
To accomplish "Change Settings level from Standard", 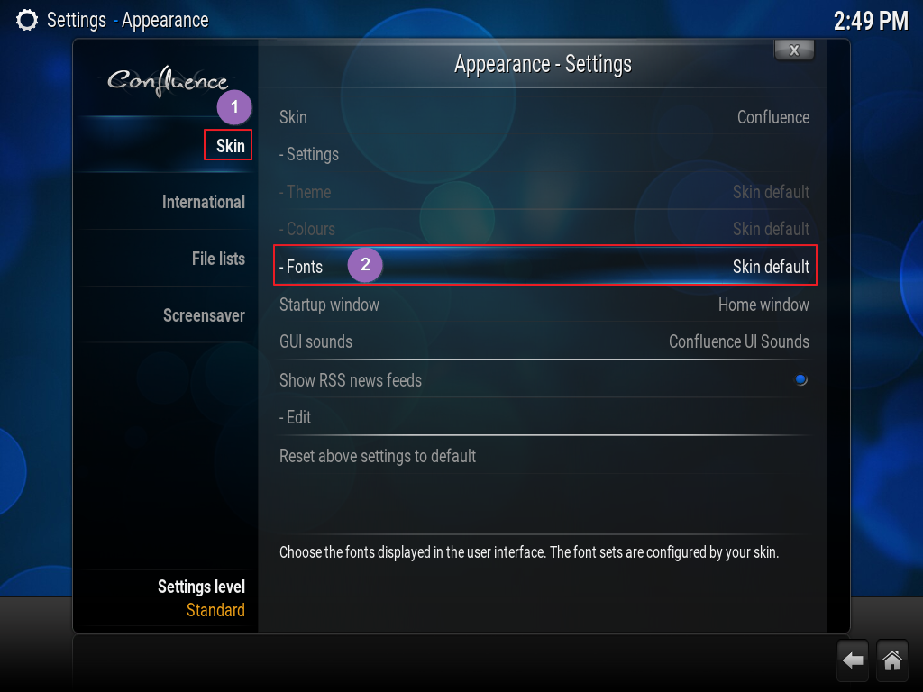I will 201,598.
